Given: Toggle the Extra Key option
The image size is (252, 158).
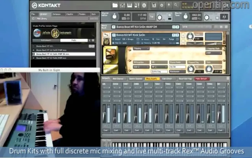Looking at the screenshot, I should coord(159,72).
